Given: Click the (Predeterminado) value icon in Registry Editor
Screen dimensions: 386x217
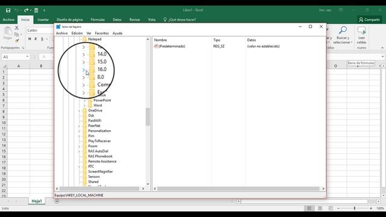Looking at the screenshot, I should point(156,46).
